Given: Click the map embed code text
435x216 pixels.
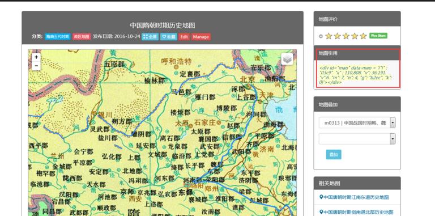Looking at the screenshot, I should tap(356, 75).
